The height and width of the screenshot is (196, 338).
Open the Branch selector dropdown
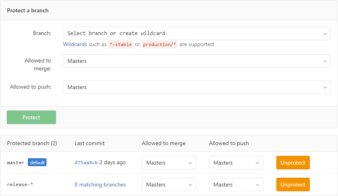click(196, 33)
